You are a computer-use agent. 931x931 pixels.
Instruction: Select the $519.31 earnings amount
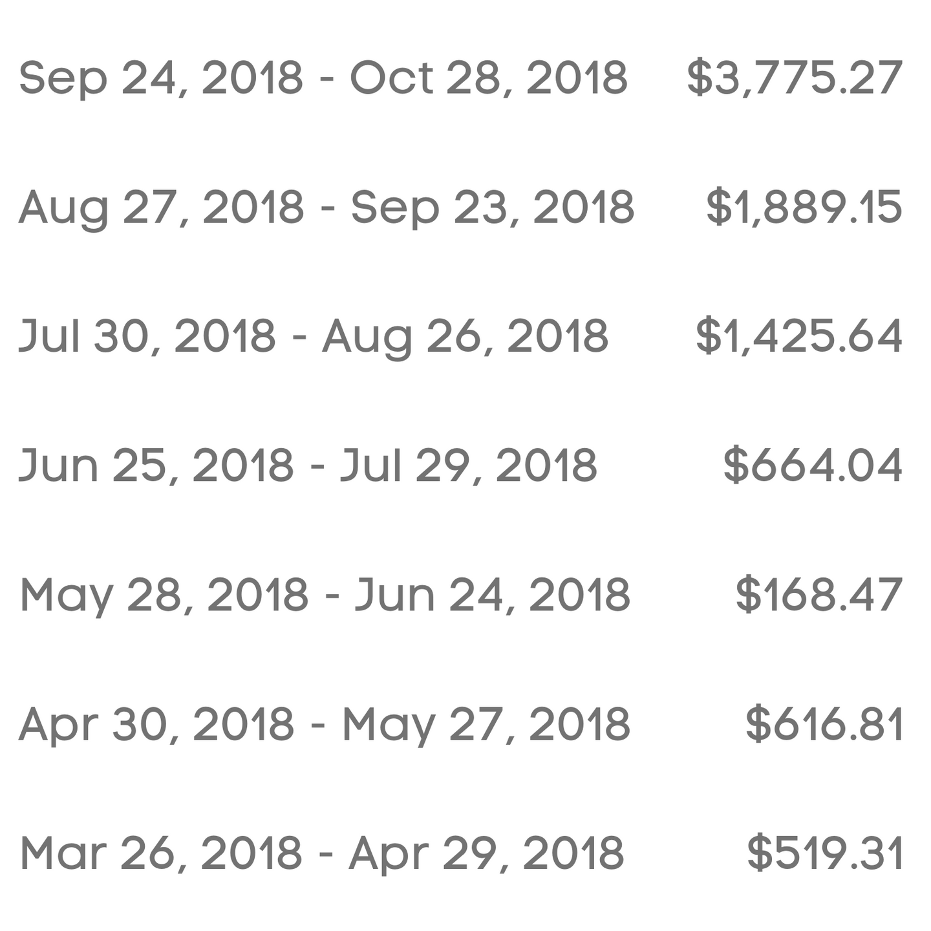[825, 853]
